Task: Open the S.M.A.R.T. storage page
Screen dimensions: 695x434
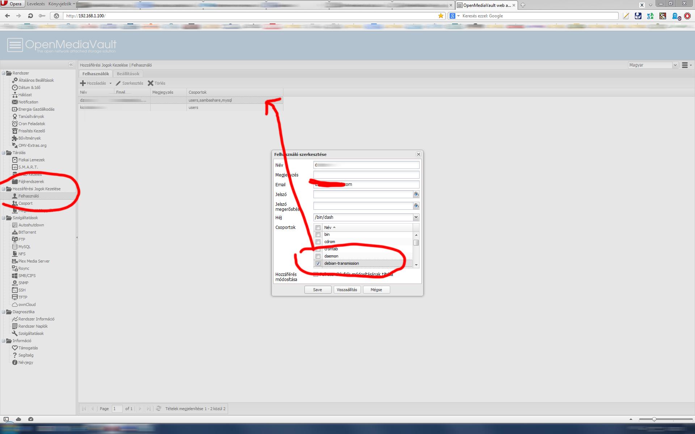Action: point(28,167)
